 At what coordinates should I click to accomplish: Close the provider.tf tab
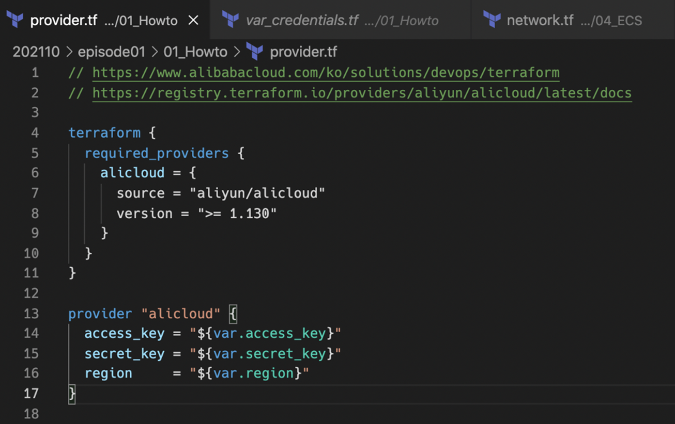tap(193, 20)
